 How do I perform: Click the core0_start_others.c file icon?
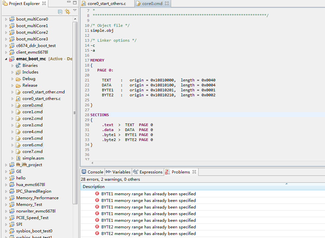[18, 99]
